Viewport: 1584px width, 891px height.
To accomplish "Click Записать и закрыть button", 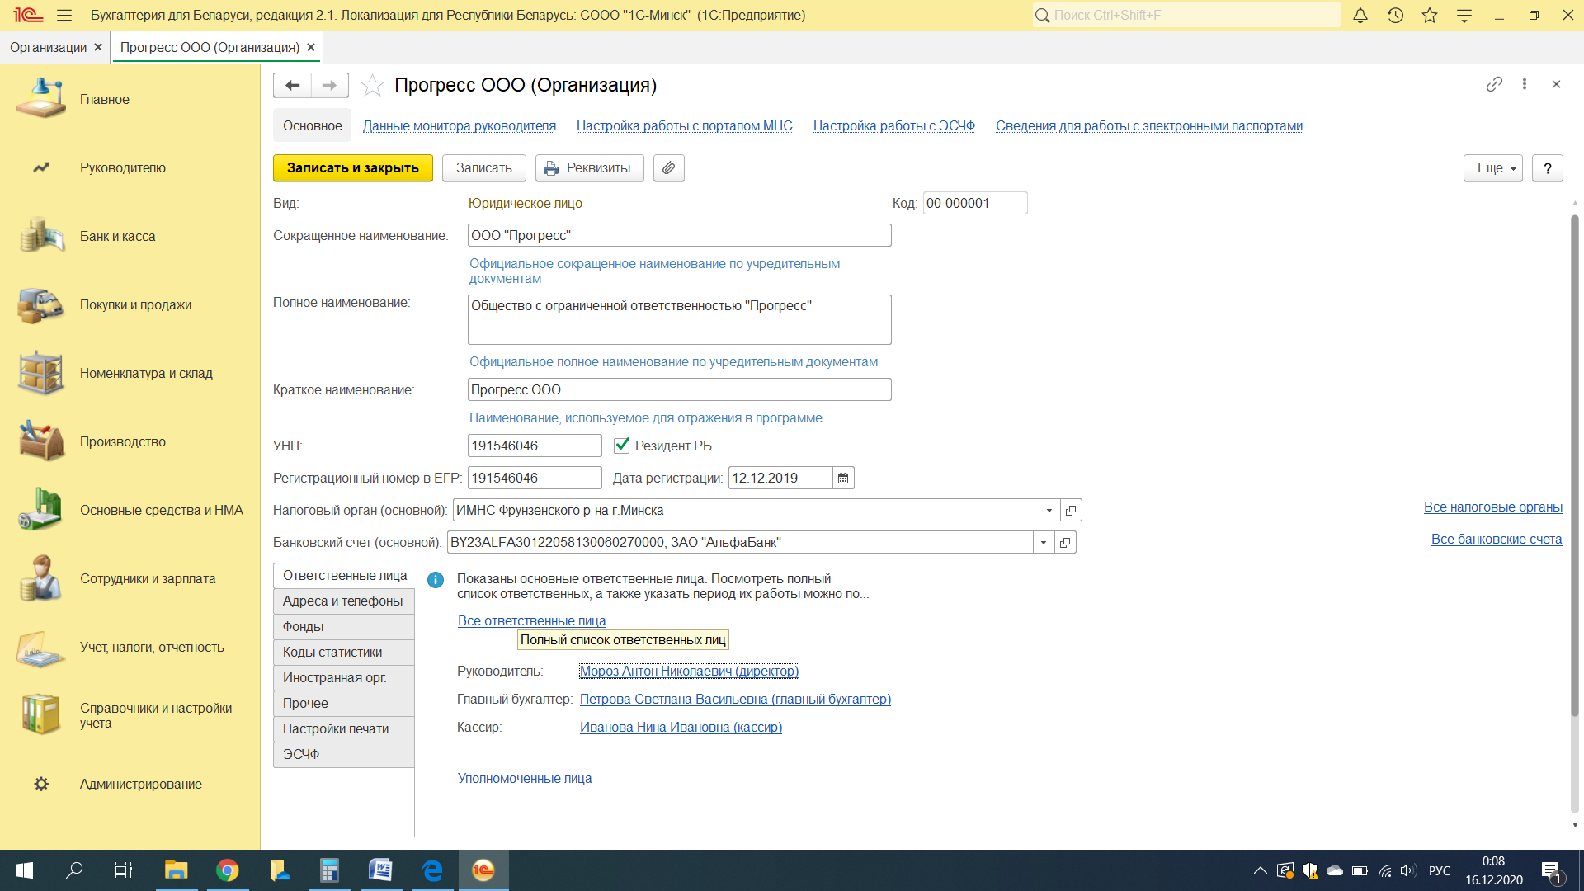I will [353, 167].
